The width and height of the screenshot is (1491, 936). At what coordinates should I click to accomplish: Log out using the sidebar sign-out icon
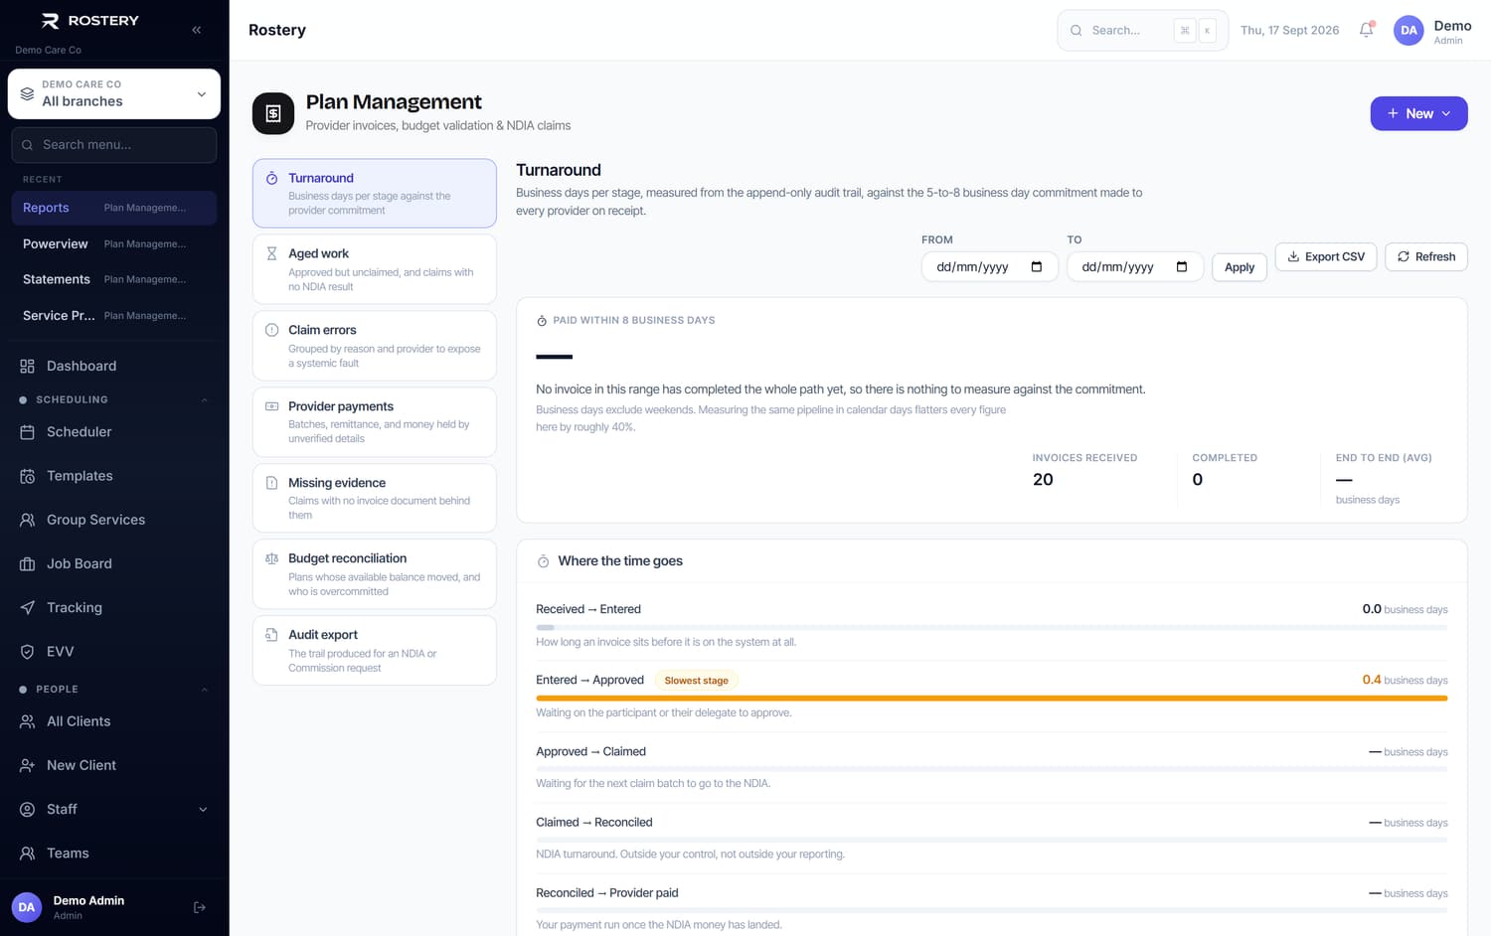200,907
